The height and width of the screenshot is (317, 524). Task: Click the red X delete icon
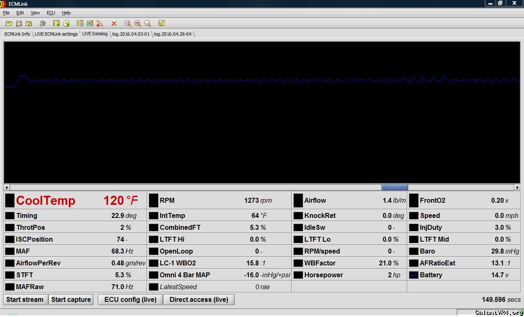point(114,24)
